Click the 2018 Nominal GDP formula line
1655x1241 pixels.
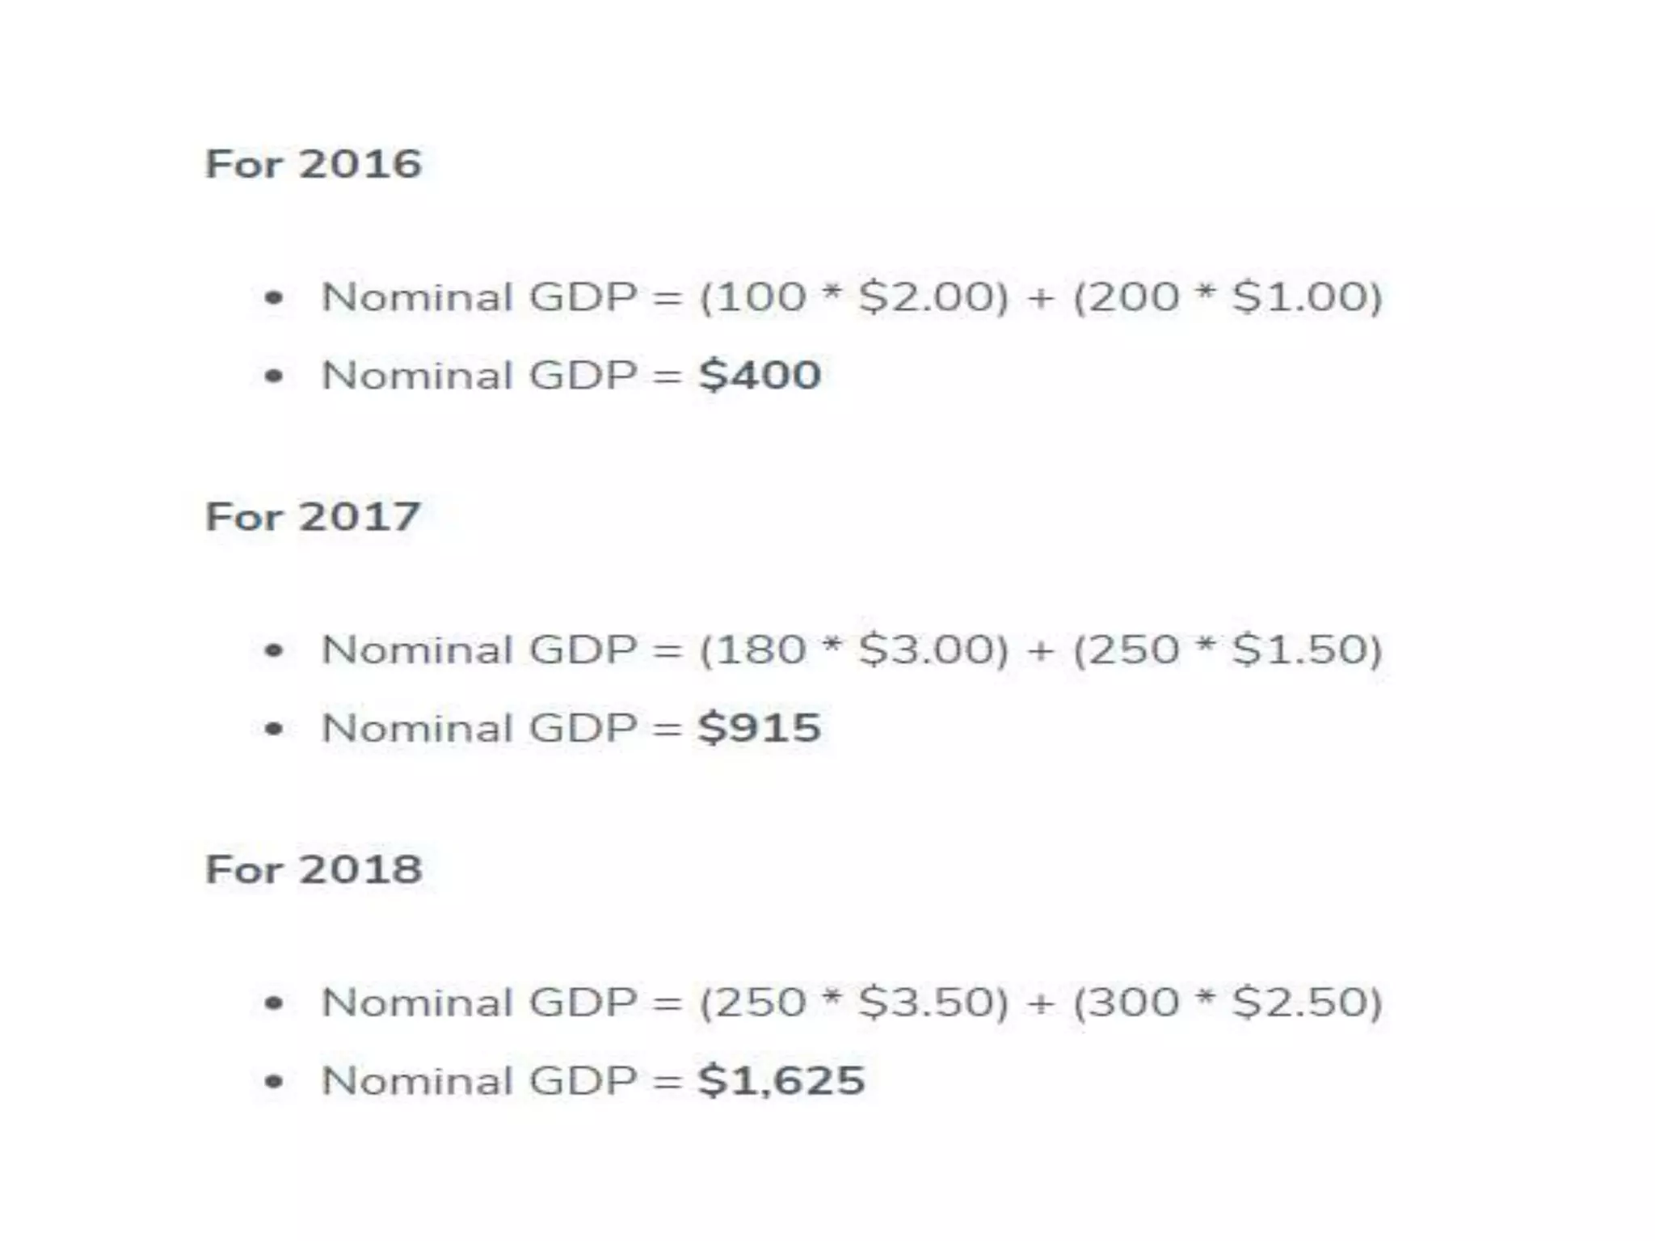[853, 1003]
